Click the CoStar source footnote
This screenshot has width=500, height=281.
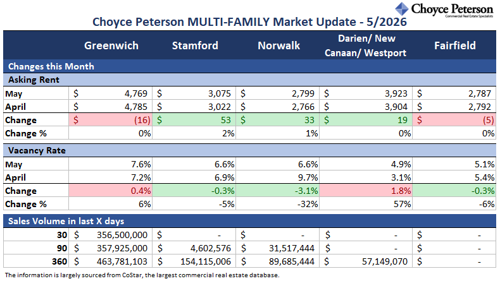coord(142,275)
